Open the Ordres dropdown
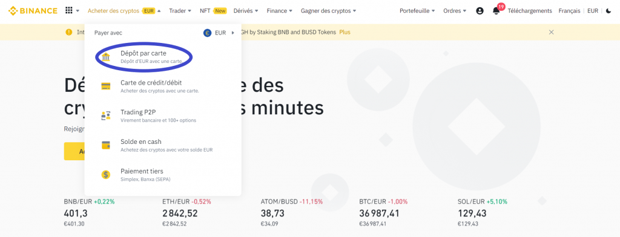The image size is (620, 237). [455, 11]
